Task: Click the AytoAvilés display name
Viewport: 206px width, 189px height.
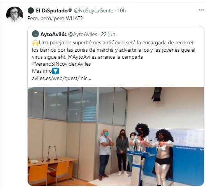Action: [x=53, y=34]
